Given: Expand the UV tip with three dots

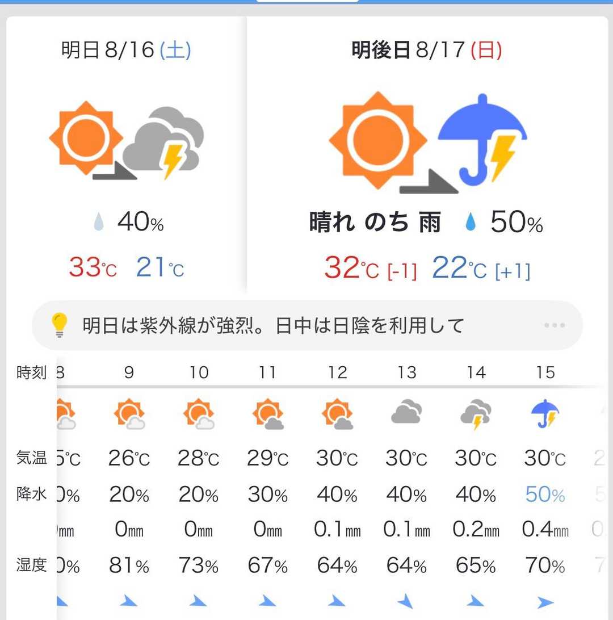Looking at the screenshot, I should pos(554,325).
